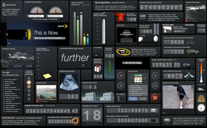Click the doughnut icon
The width and height of the screenshot is (207, 128).
tap(76, 121)
